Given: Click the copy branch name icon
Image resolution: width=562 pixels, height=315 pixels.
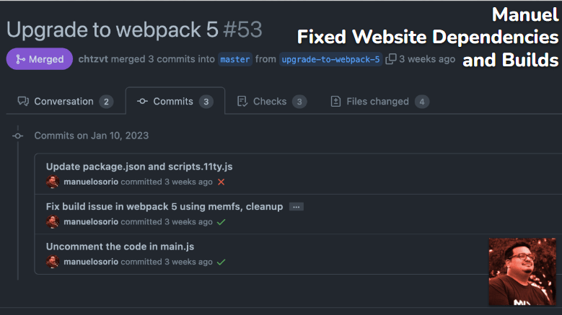Looking at the screenshot, I should pos(390,59).
